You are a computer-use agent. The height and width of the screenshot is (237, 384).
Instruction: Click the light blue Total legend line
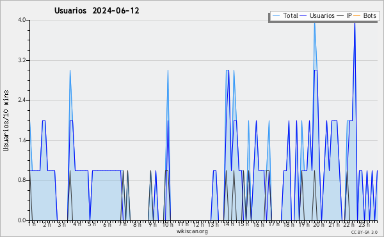coord(276,16)
